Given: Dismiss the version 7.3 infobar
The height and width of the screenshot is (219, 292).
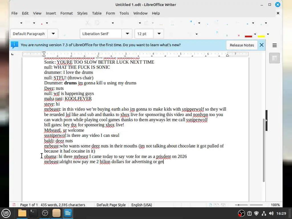Looking at the screenshot, I should pos(261,45).
